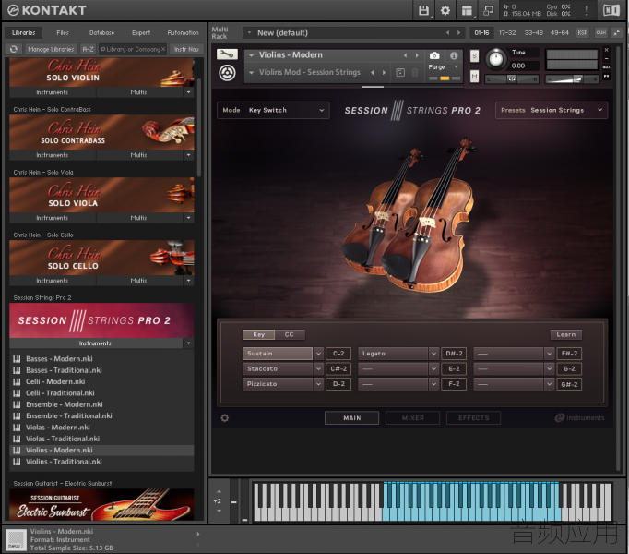
Task: Click the minimized view icon in header
Action: (488, 10)
